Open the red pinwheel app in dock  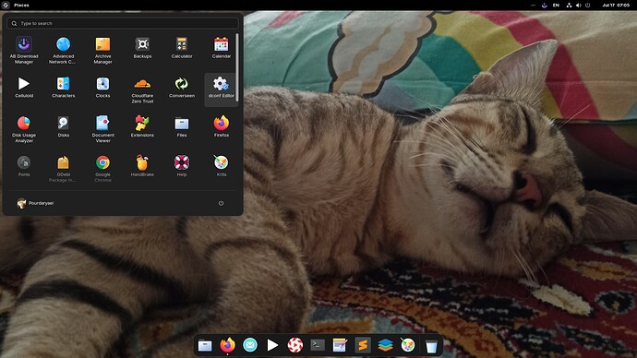click(x=294, y=345)
